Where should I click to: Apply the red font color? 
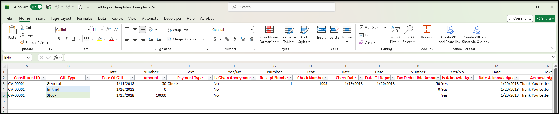[111, 39]
